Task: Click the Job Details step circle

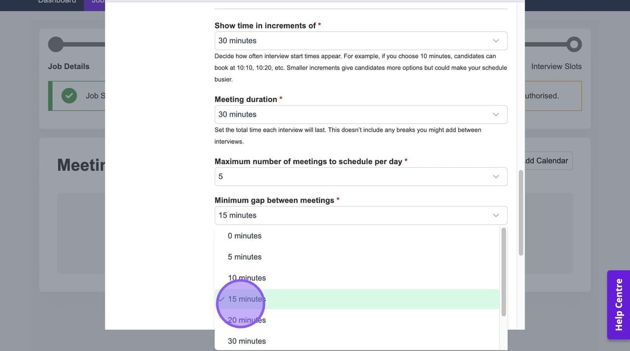Action: pos(56,44)
